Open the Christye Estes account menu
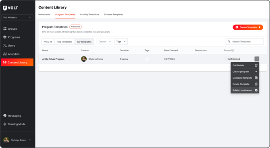Viewport: 270px width, 148px height. 17,140
